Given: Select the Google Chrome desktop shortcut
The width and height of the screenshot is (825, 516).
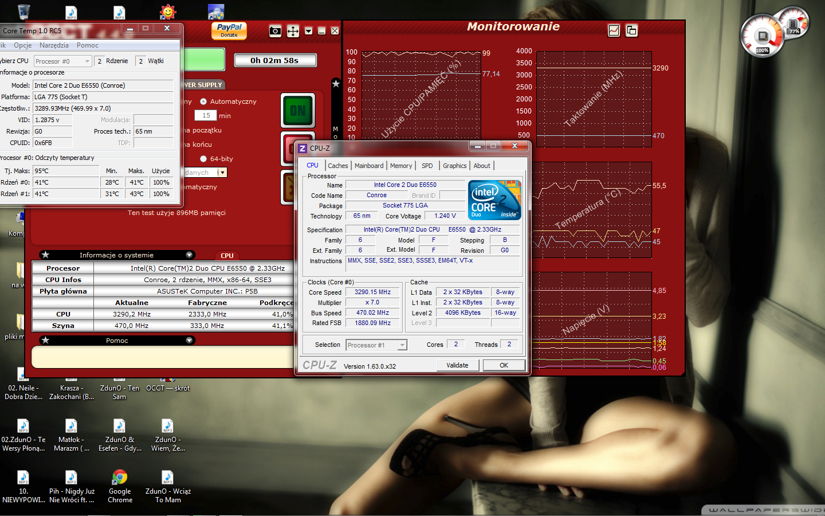Looking at the screenshot, I should click(x=120, y=487).
